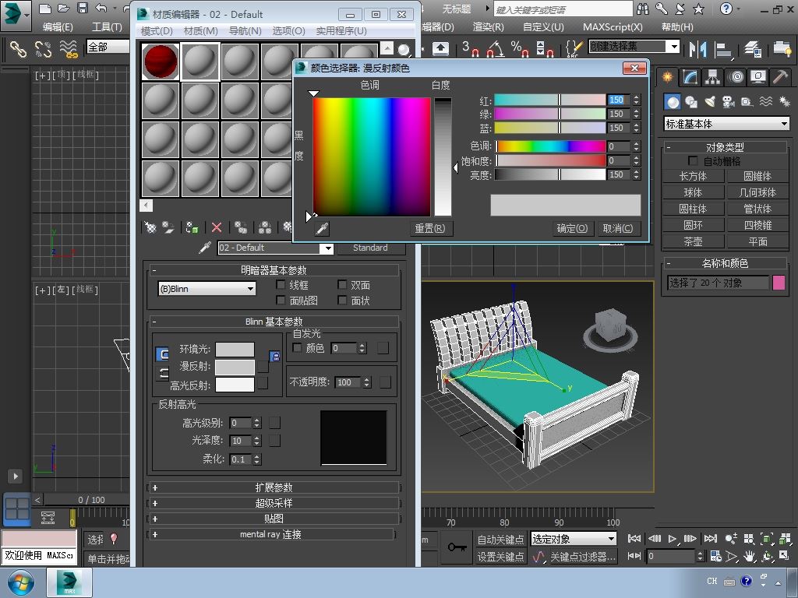Viewport: 798px width, 598px height.
Task: Toggle the 自发光 颜色 checkbox
Action: (x=297, y=348)
